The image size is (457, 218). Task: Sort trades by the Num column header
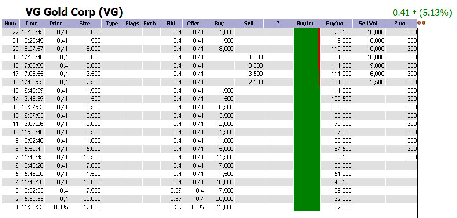(x=11, y=24)
